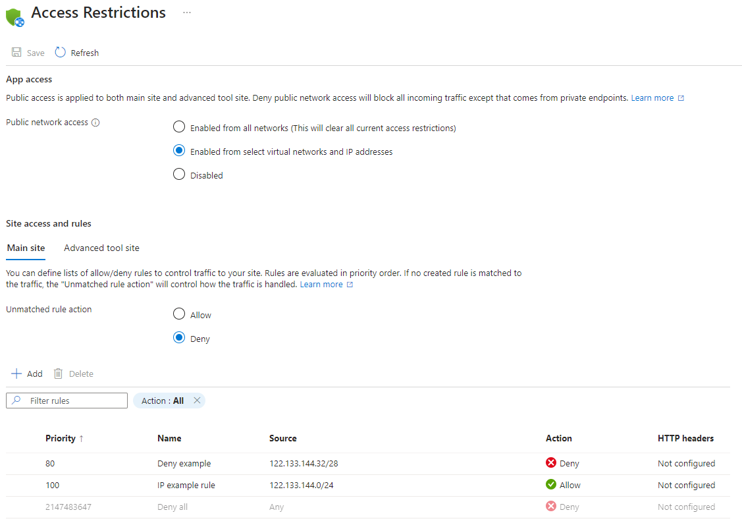Image resolution: width=742 pixels, height=529 pixels.
Task: Click Not configured in IP example rule row
Action: [x=686, y=486]
